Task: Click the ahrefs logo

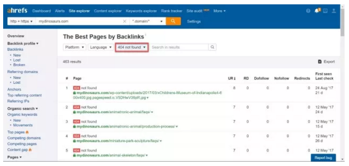Action: point(17,10)
